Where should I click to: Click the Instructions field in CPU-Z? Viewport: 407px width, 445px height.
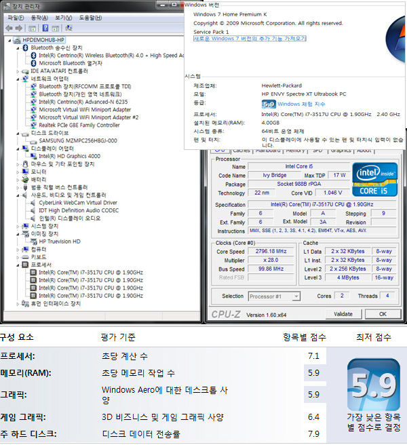pos(322,231)
